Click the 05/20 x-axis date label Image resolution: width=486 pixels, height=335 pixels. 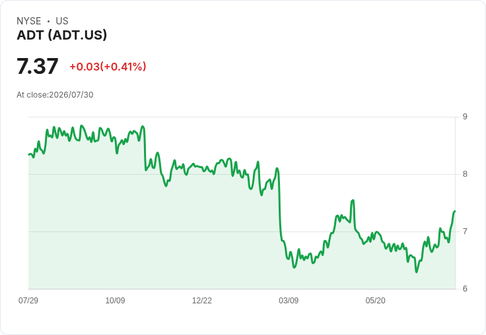coord(375,300)
